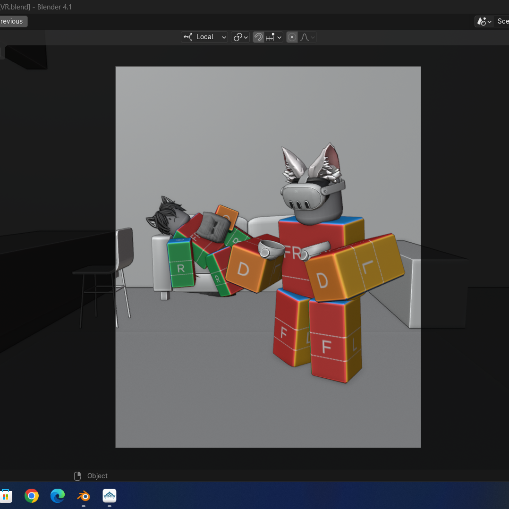509x509 pixels.
Task: Click the Warframe icon in the taskbar
Action: pyautogui.click(x=110, y=496)
